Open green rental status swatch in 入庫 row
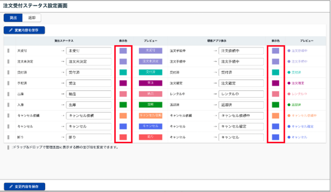 (123, 105)
